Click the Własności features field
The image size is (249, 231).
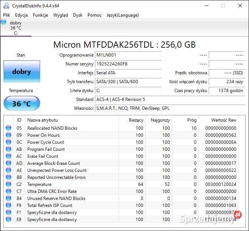[x=170, y=108]
